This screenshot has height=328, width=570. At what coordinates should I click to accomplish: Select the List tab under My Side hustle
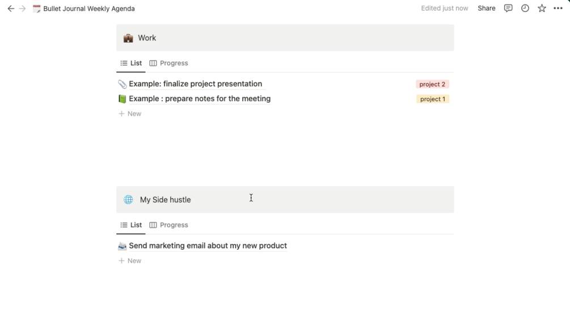pyautogui.click(x=131, y=225)
